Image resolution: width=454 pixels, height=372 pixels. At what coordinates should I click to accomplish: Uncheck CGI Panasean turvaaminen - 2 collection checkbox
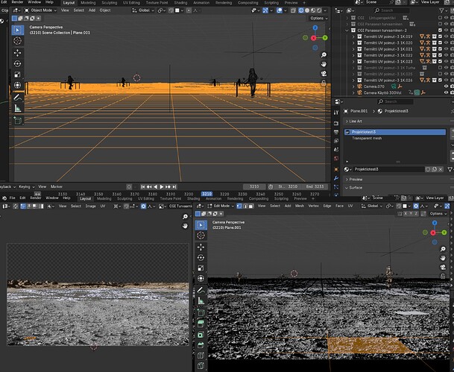pyautogui.click(x=440, y=30)
